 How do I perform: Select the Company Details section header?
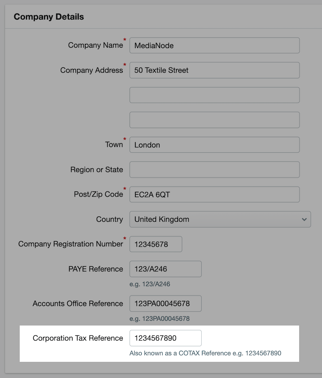pos(49,17)
